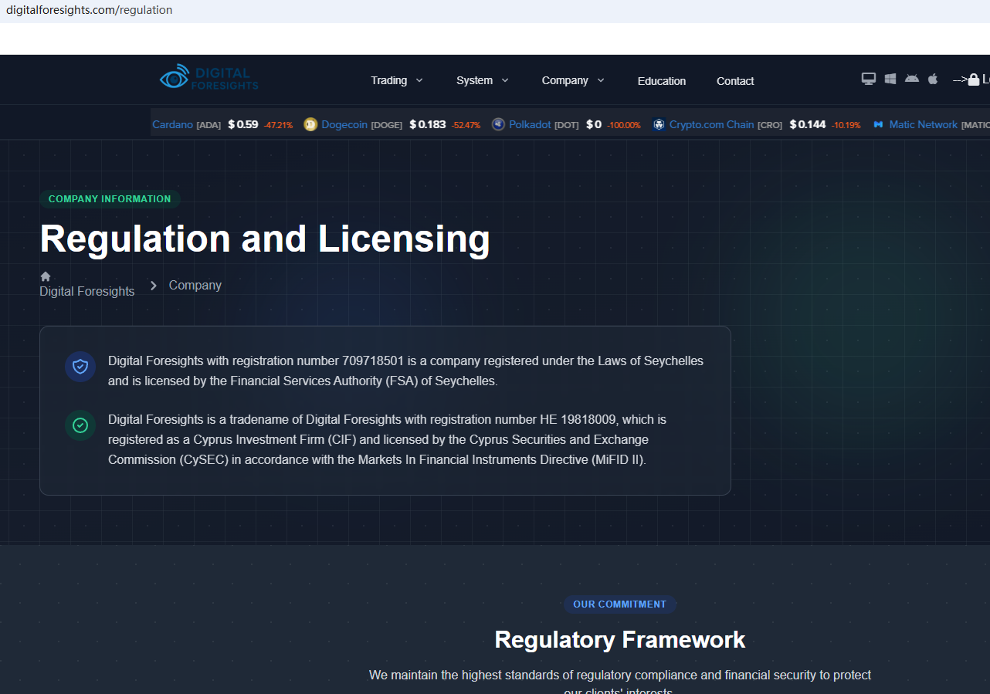Click the Digital Foresights eye logo
Screen dimensions: 990x694
(175, 77)
